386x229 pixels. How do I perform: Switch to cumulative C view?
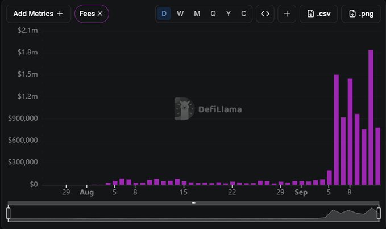(x=243, y=14)
